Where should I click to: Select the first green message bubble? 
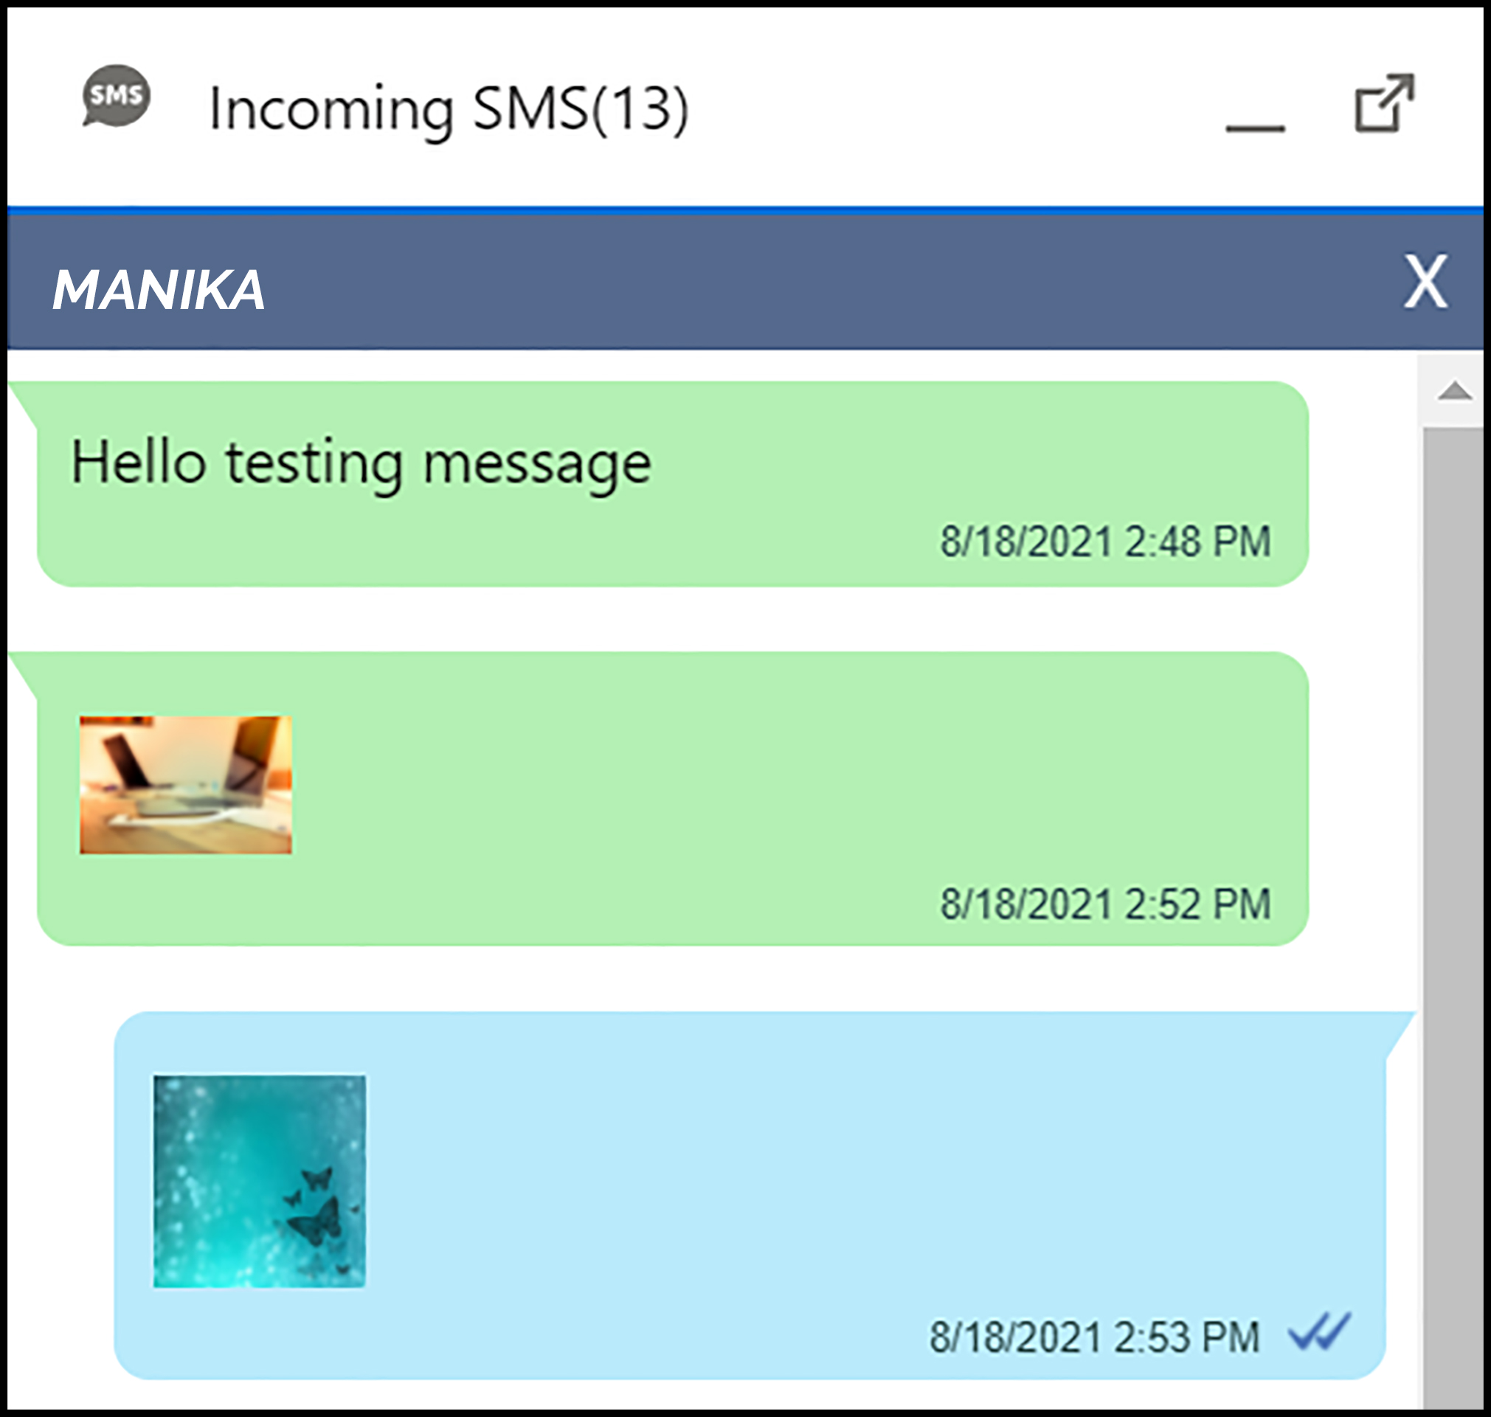(x=672, y=484)
